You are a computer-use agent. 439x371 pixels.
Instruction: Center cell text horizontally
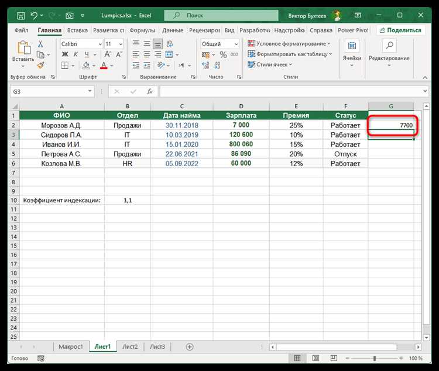pos(147,54)
